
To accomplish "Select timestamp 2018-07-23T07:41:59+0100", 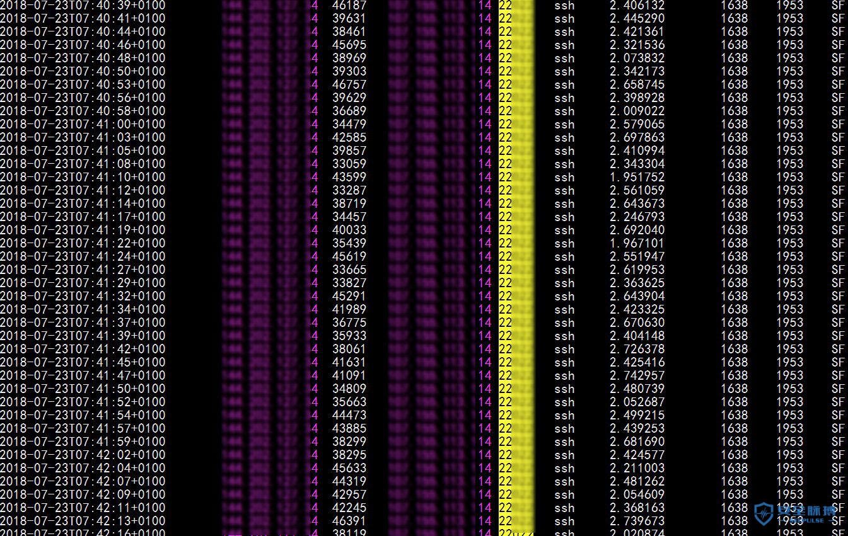I will (x=83, y=442).
